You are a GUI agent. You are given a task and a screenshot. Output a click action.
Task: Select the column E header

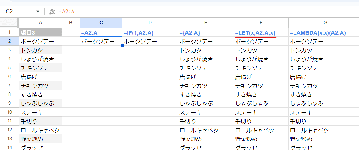coord(206,22)
